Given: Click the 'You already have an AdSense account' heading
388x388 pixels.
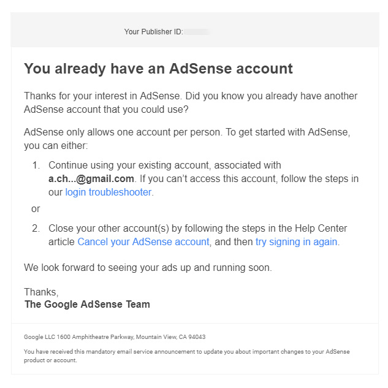Looking at the screenshot, I should coord(158,69).
